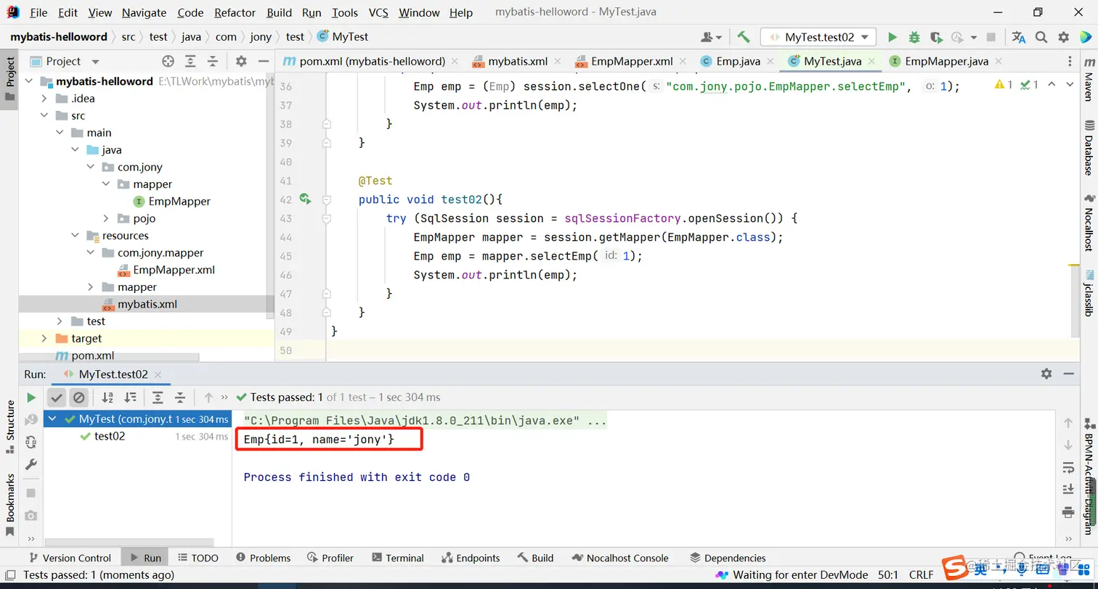The width and height of the screenshot is (1098, 589).
Task: Expand the .idea folder
Action: pos(44,99)
